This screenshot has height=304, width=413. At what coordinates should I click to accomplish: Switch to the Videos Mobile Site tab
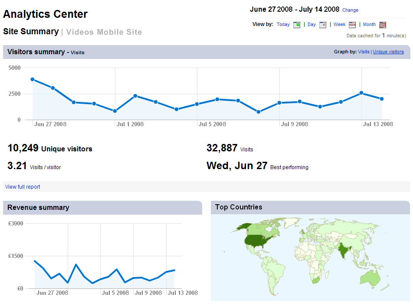pyautogui.click(x=104, y=32)
